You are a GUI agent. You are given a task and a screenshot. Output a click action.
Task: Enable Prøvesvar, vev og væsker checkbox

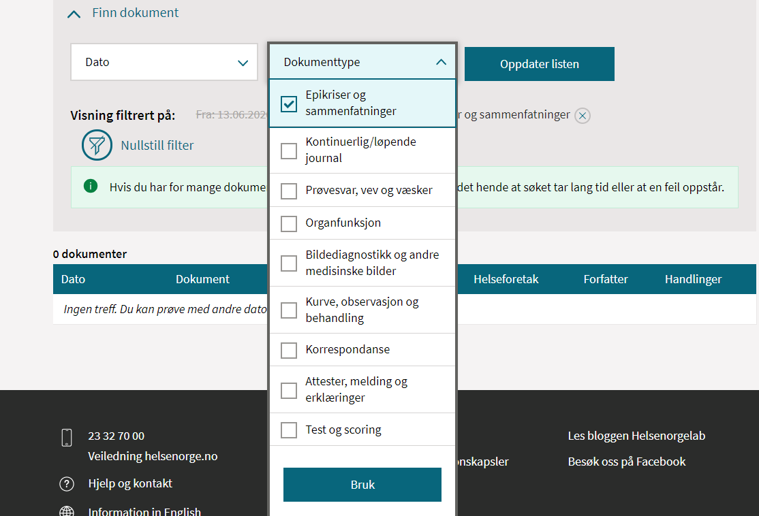pos(289,191)
